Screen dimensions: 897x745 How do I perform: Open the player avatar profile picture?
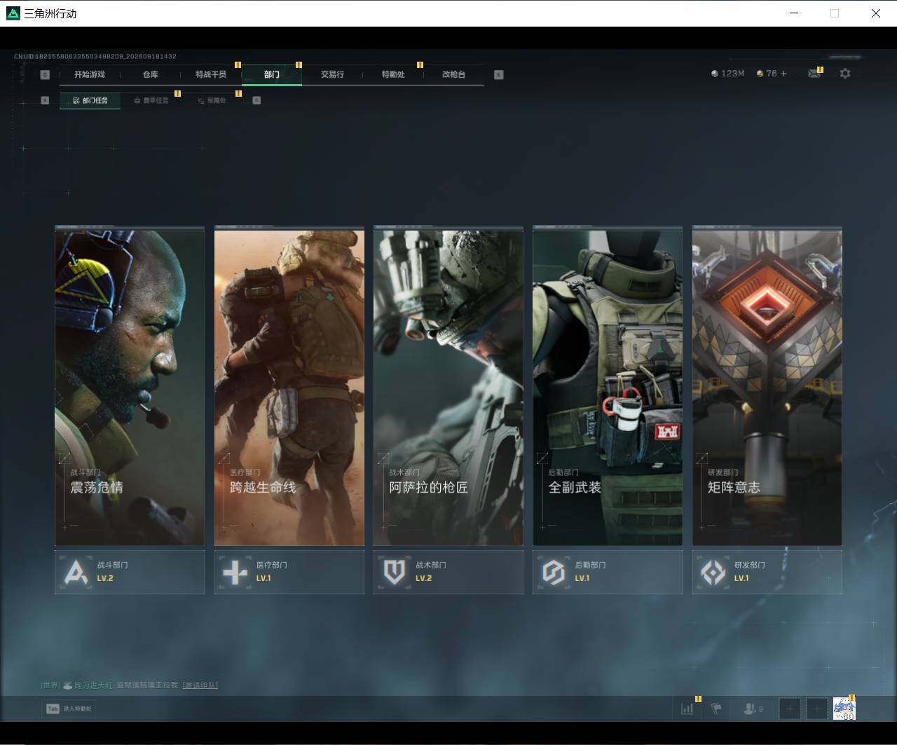(844, 709)
